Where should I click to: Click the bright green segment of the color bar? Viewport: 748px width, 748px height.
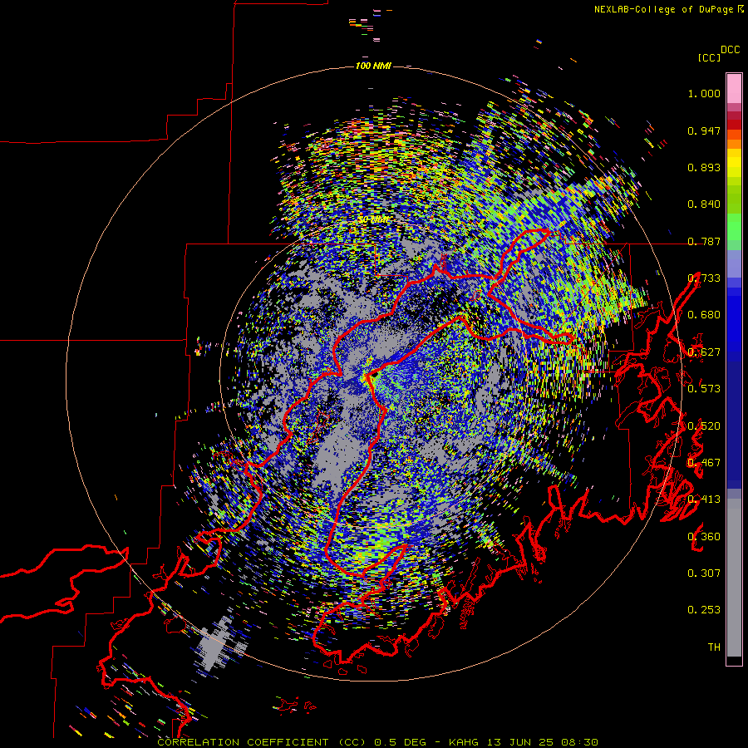coord(734,227)
